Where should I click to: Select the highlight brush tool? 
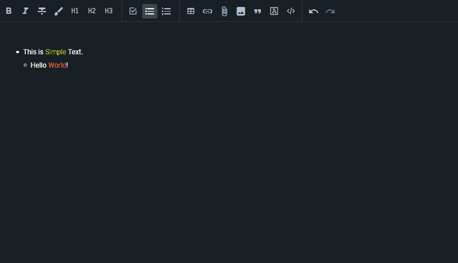point(58,11)
